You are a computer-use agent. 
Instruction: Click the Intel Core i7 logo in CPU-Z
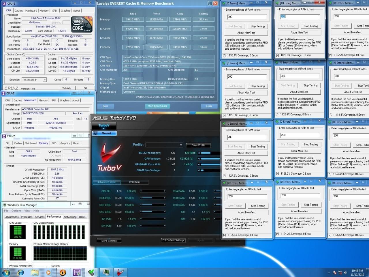81,25
